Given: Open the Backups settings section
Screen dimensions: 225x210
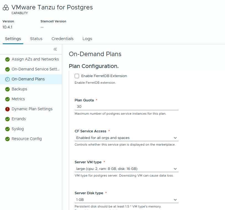Looking at the screenshot, I should click(x=31, y=89).
